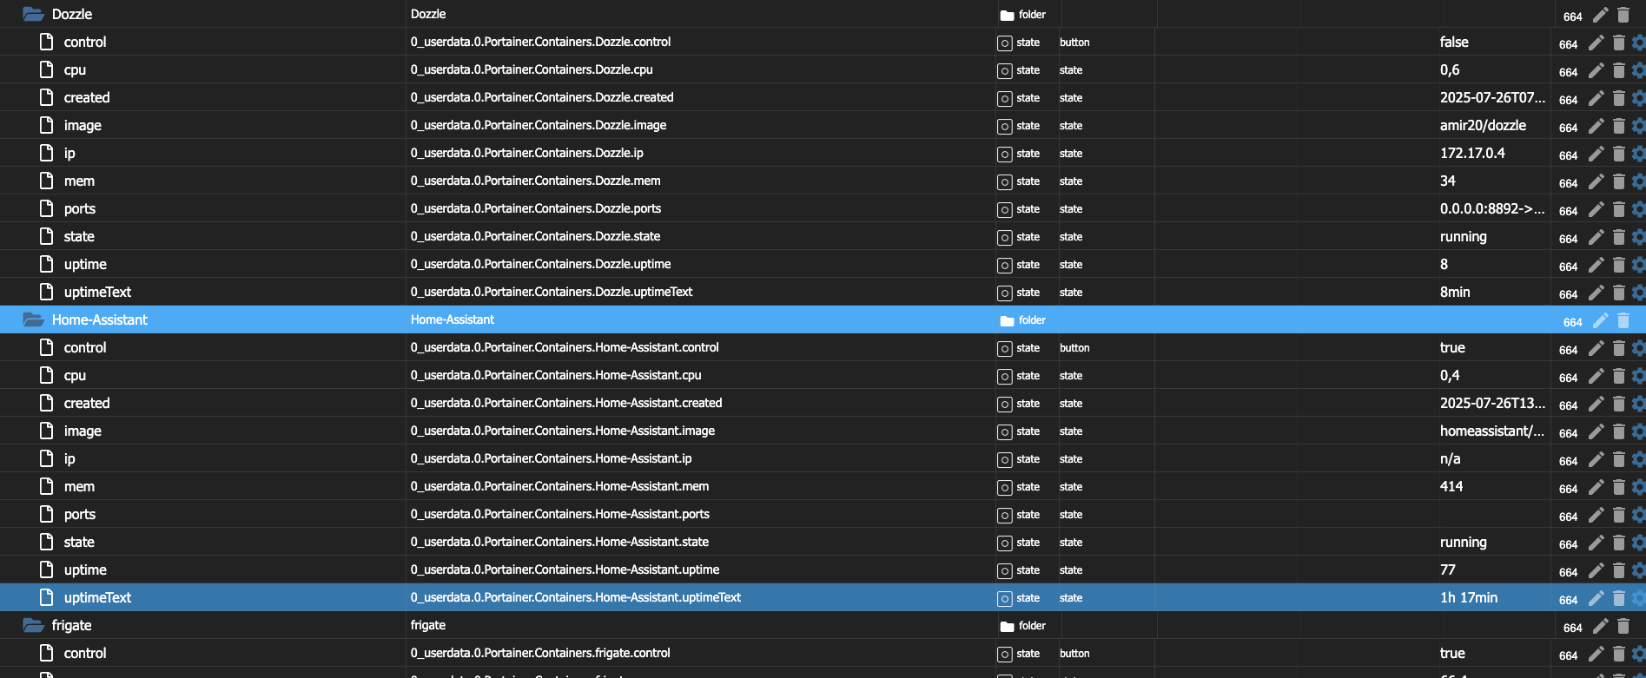Edit the Home-Assistant folder object
Viewport: 1646px width, 678px height.
coord(1601,320)
